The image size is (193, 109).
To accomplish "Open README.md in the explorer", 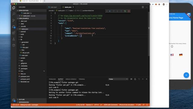I will pos(25,82).
